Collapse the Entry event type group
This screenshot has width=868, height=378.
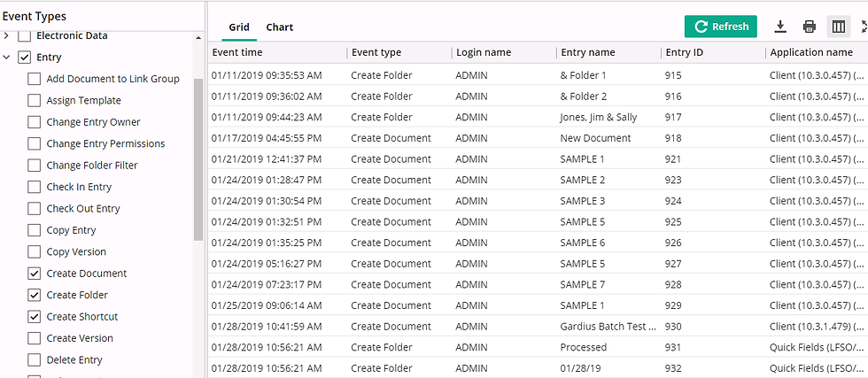[7, 57]
